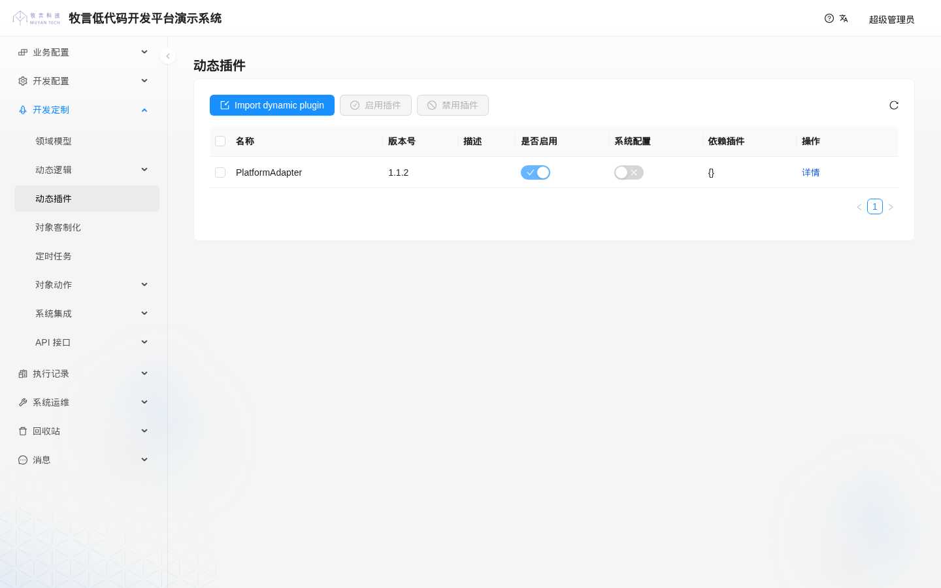
Task: Open 详情 link for PlatformAdapter
Action: coord(811,172)
